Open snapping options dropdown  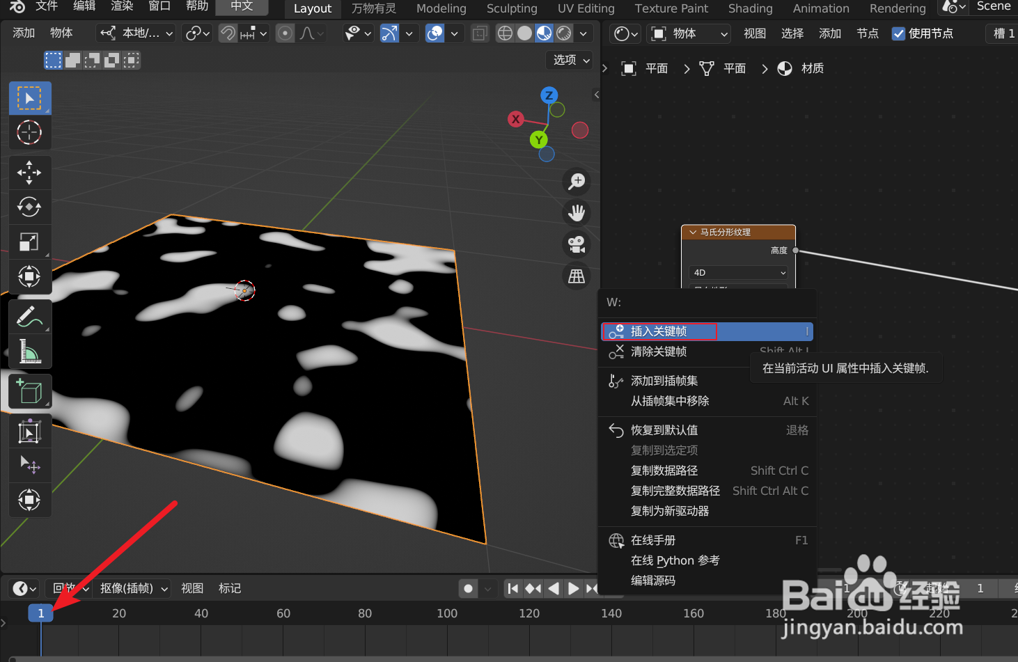[x=253, y=33]
